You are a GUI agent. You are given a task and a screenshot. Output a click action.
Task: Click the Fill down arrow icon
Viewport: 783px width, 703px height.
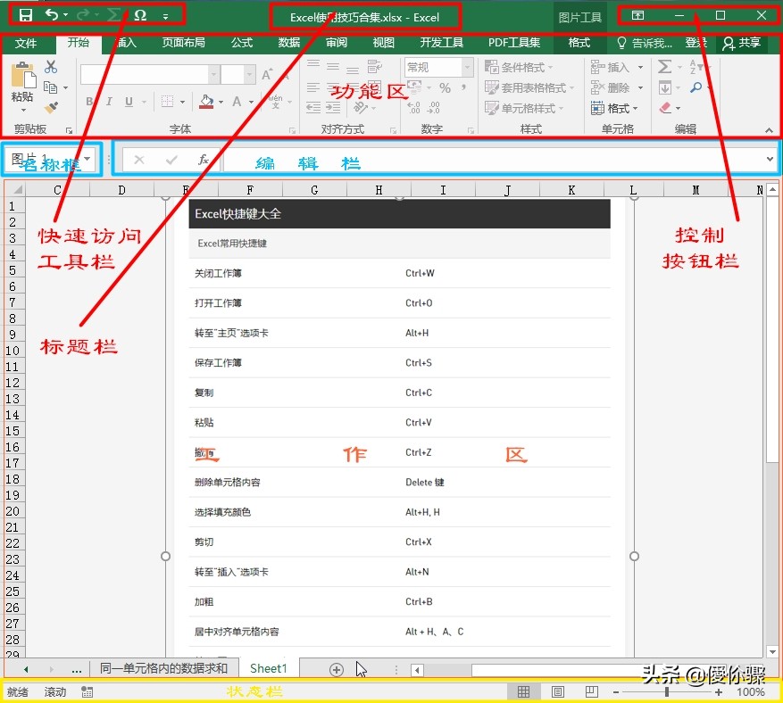[x=664, y=88]
